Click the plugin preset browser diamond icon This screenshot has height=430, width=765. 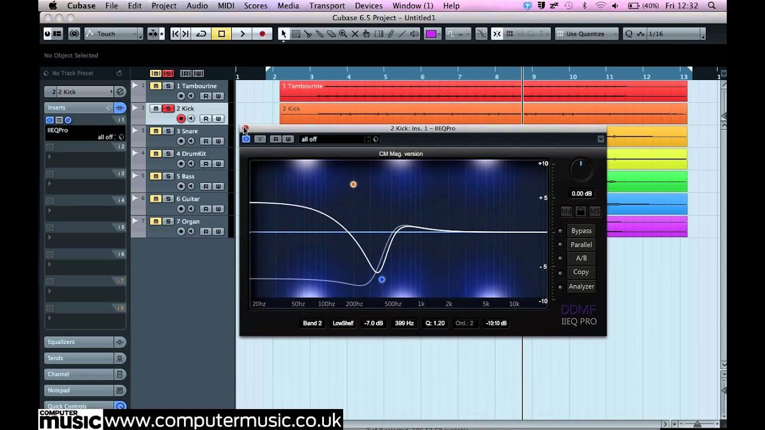pos(375,139)
